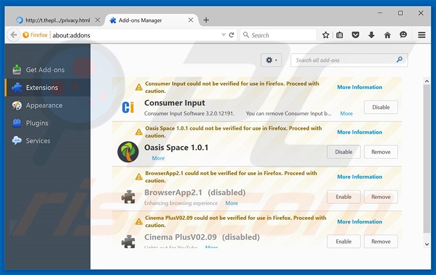Open a new tab with plus button
Screen dimensions: 436x275
(x=206, y=20)
